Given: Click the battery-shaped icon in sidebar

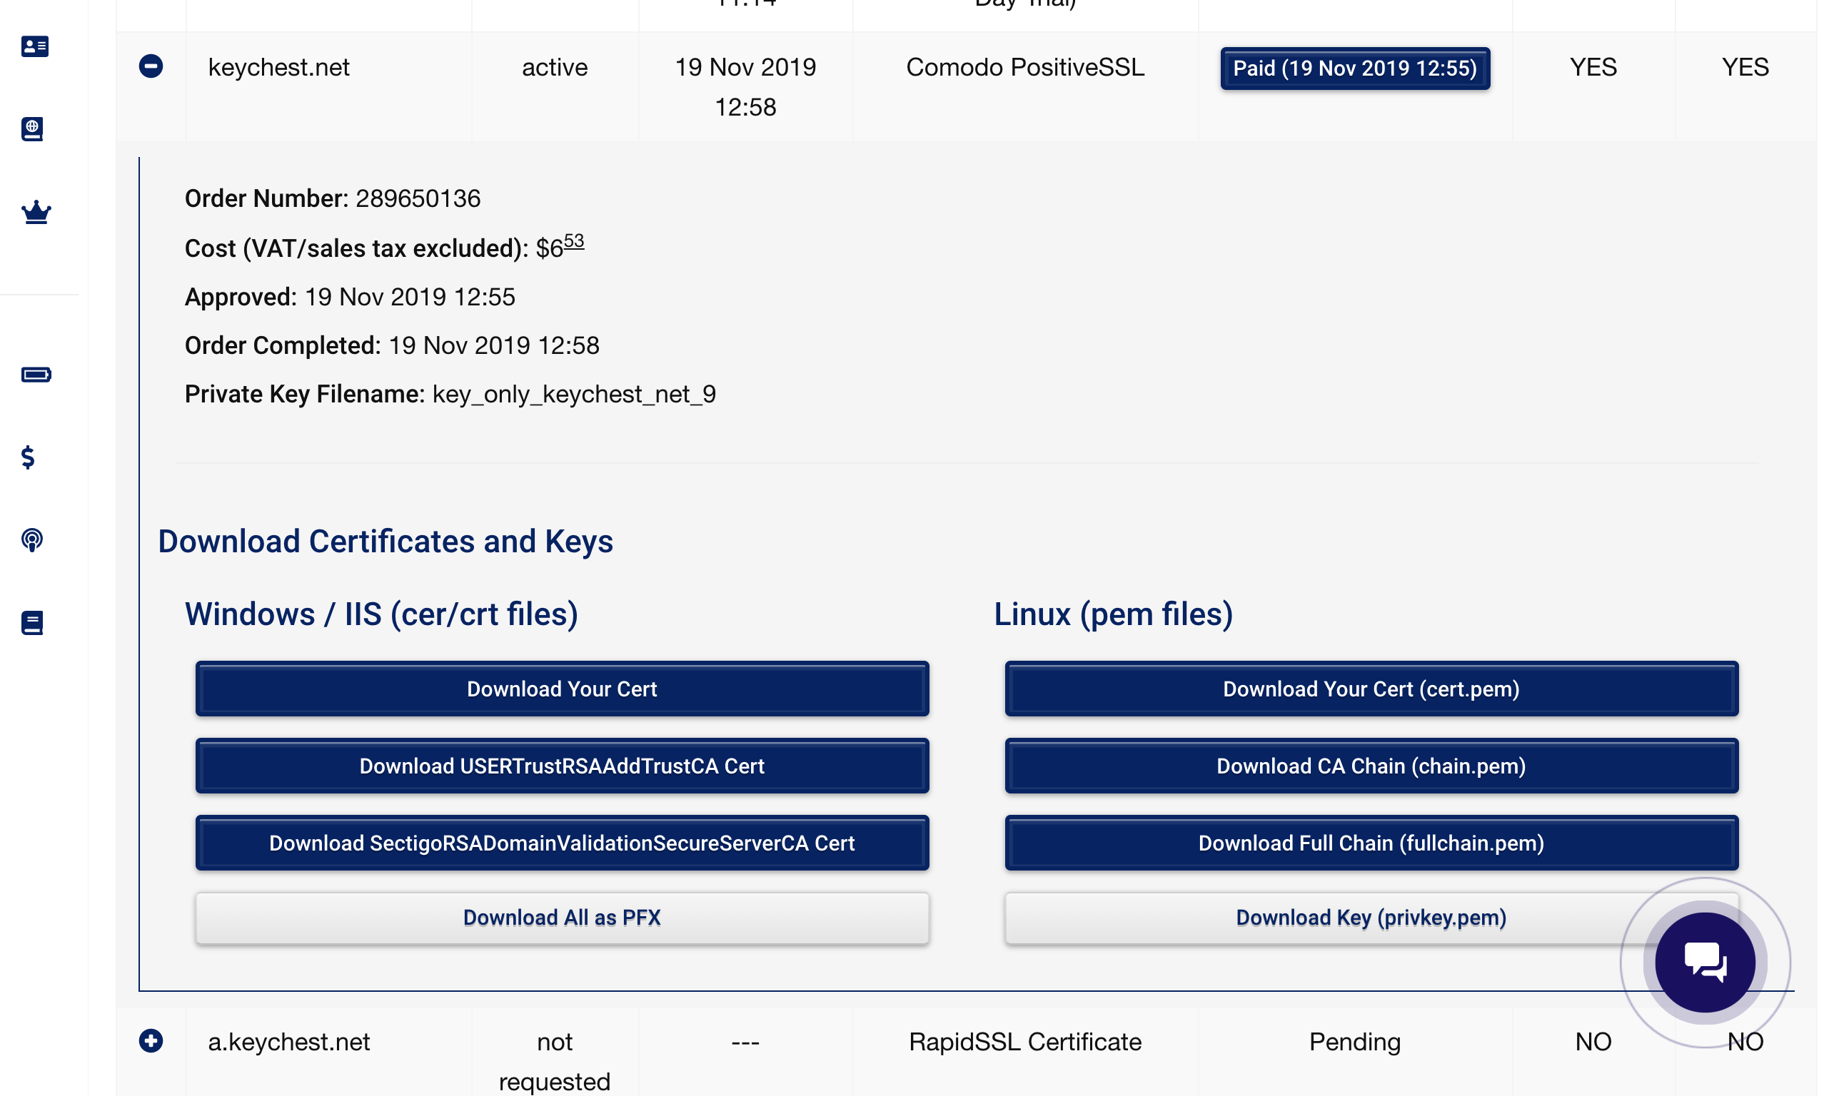Looking at the screenshot, I should coord(36,375).
